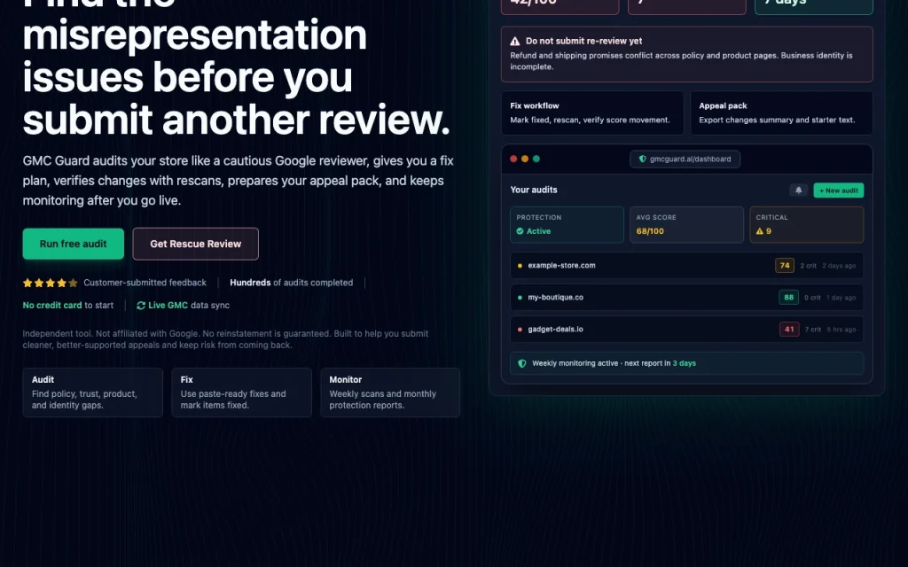Open the Audit feature card
Screen dimensions: 908x567
pos(92,392)
